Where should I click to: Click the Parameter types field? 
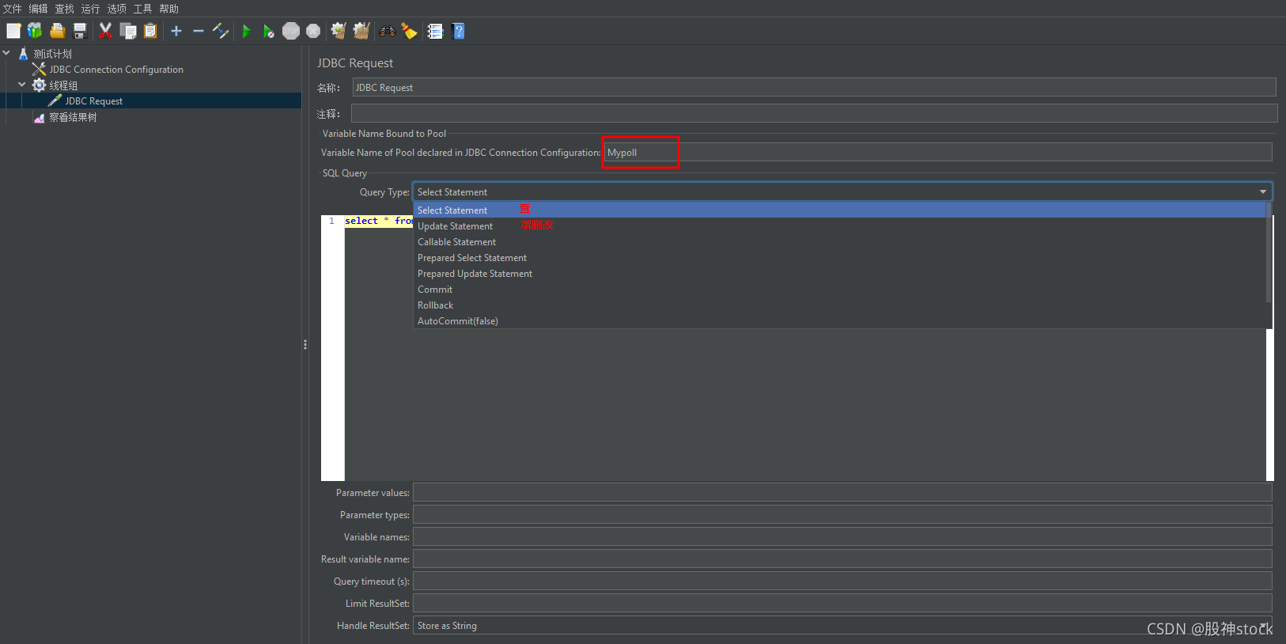[842, 514]
